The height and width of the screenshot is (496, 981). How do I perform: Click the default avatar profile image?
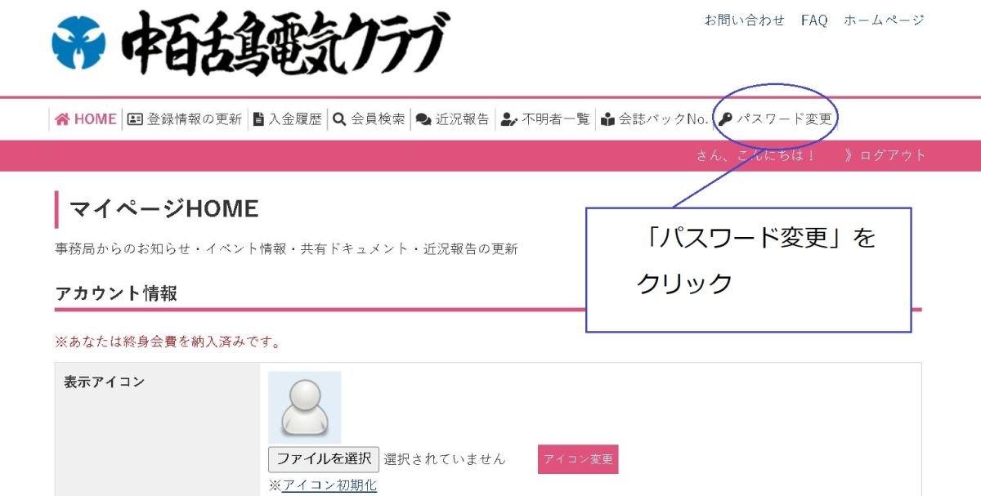305,407
